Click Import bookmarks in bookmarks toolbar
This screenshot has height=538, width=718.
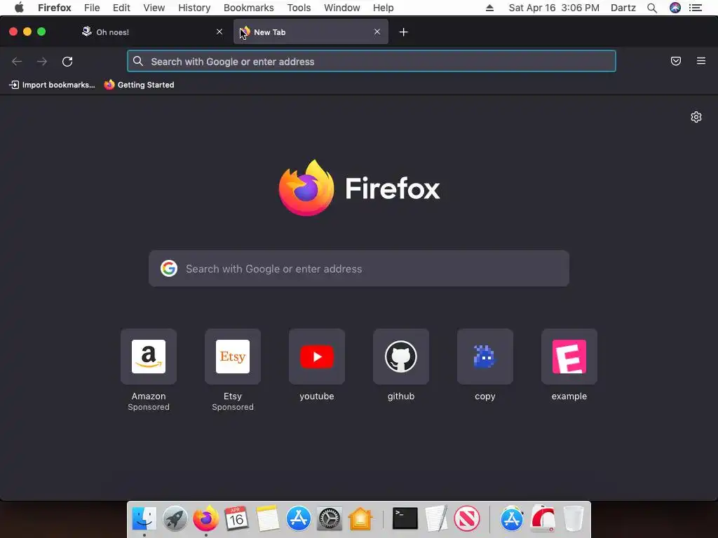[x=52, y=85]
